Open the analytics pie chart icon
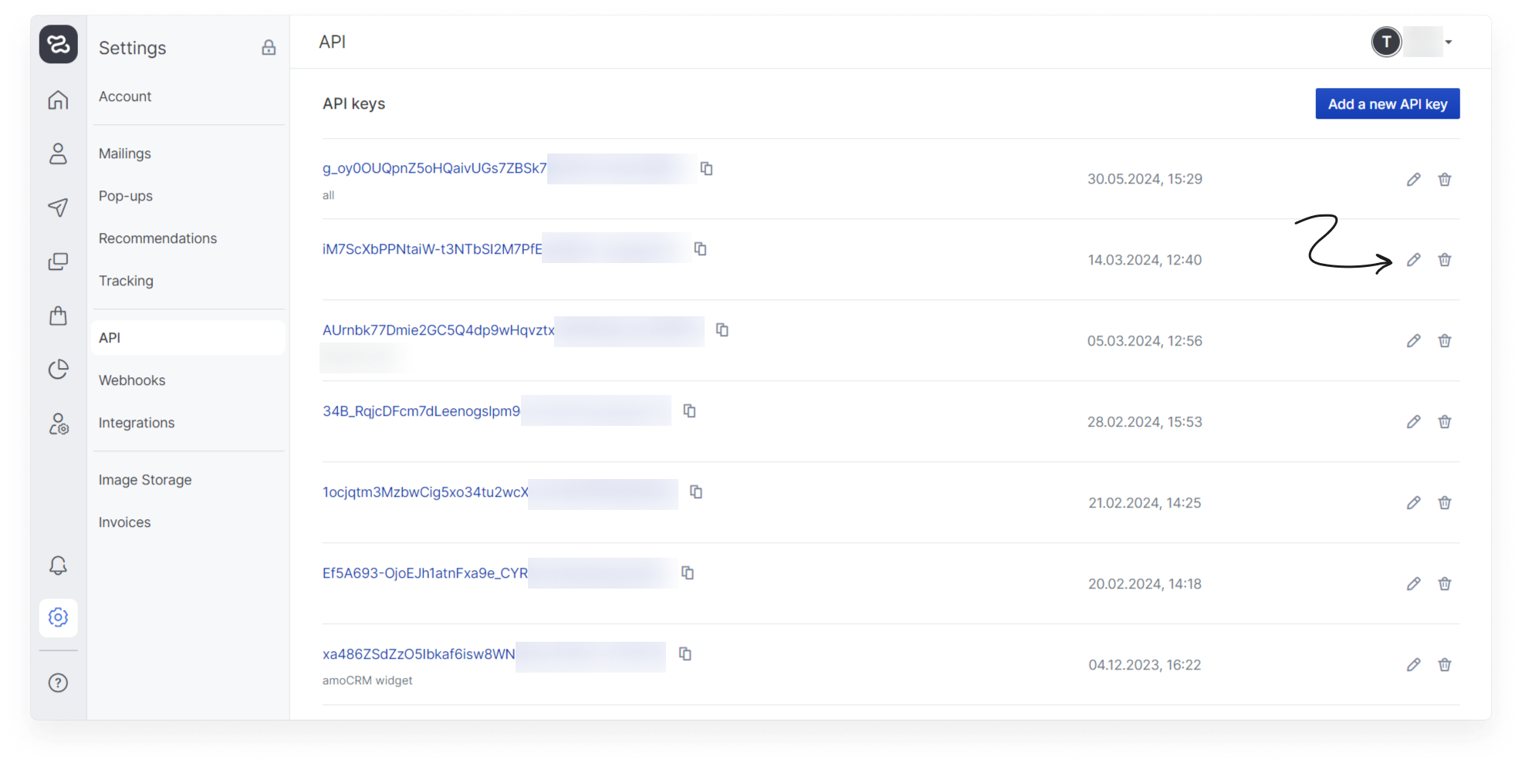The width and height of the screenshot is (1522, 766). pos(58,370)
